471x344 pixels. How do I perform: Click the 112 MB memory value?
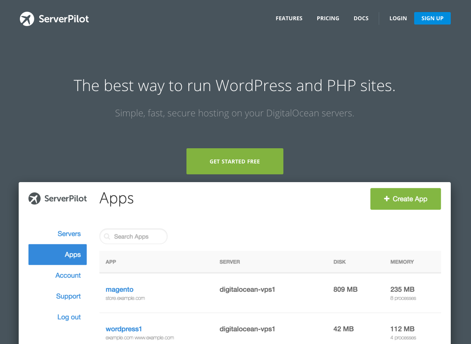click(402, 329)
